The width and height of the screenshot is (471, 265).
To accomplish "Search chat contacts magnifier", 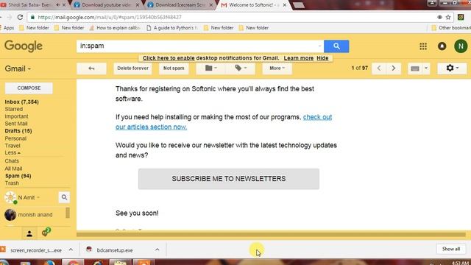I will (64, 197).
